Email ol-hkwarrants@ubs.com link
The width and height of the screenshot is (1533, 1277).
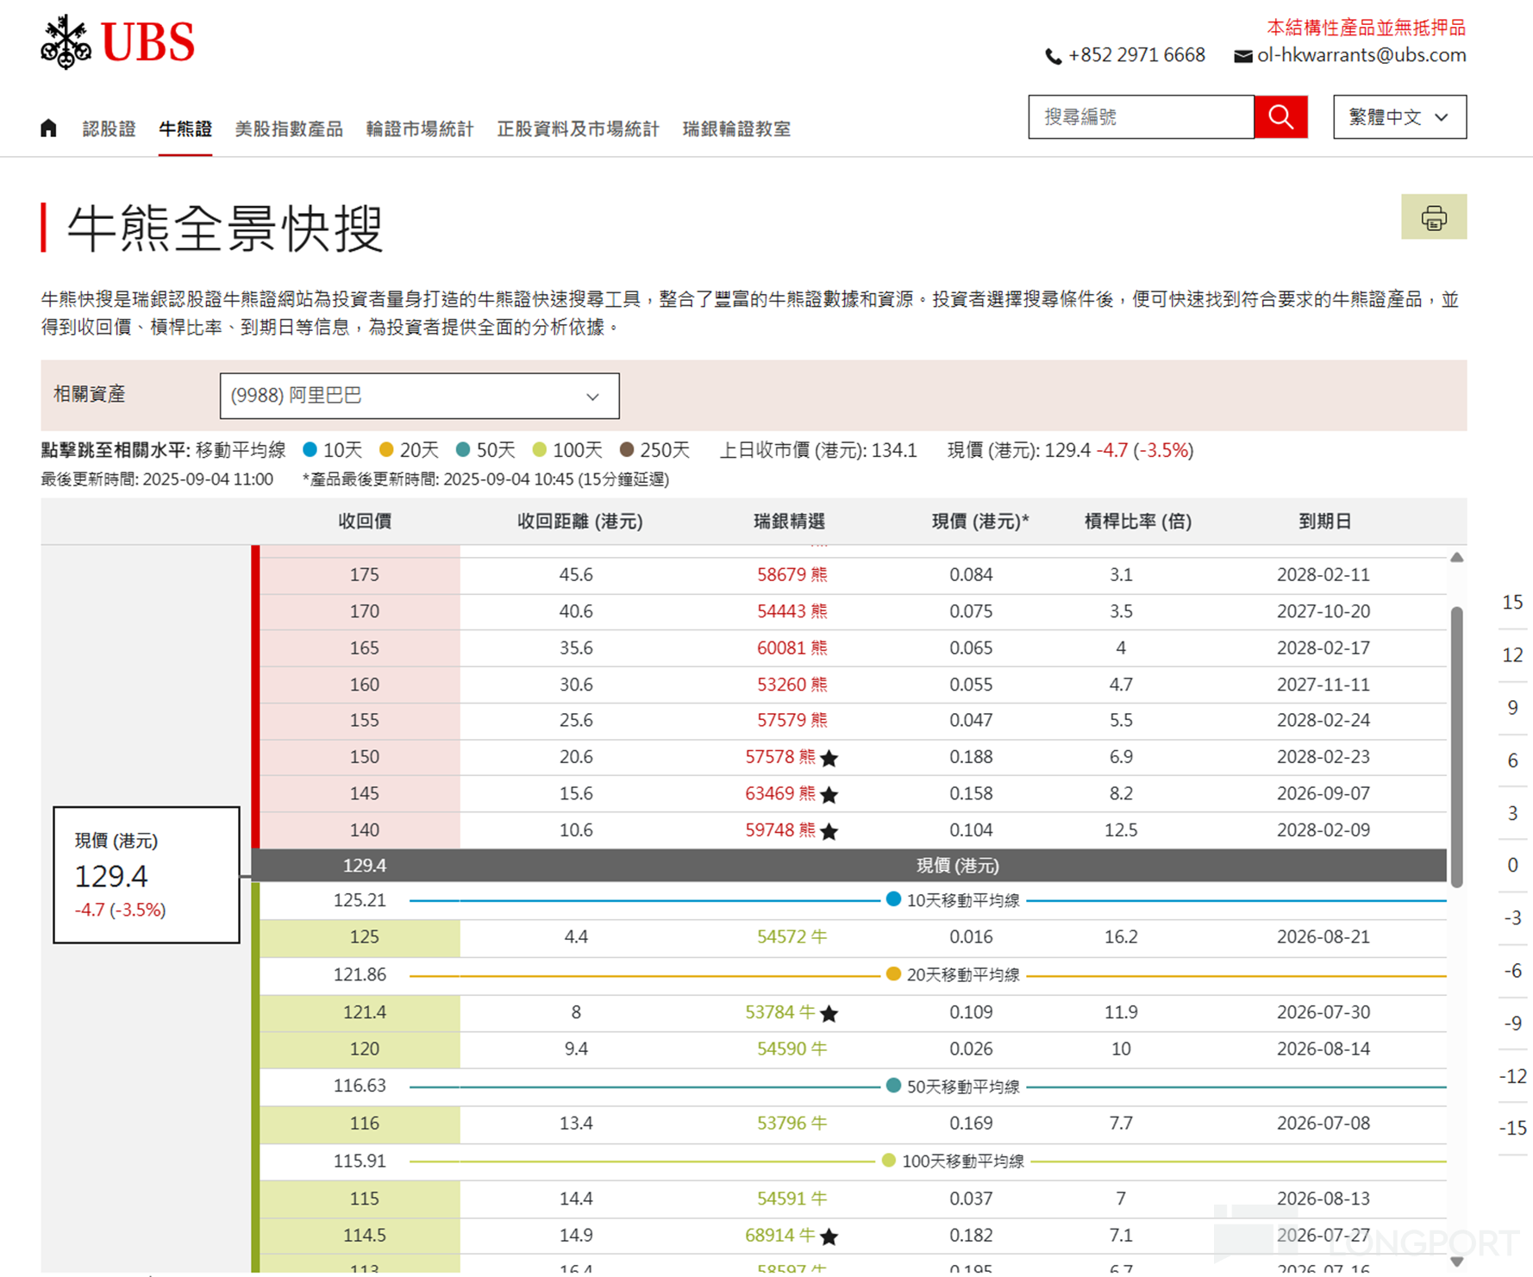click(x=1361, y=55)
